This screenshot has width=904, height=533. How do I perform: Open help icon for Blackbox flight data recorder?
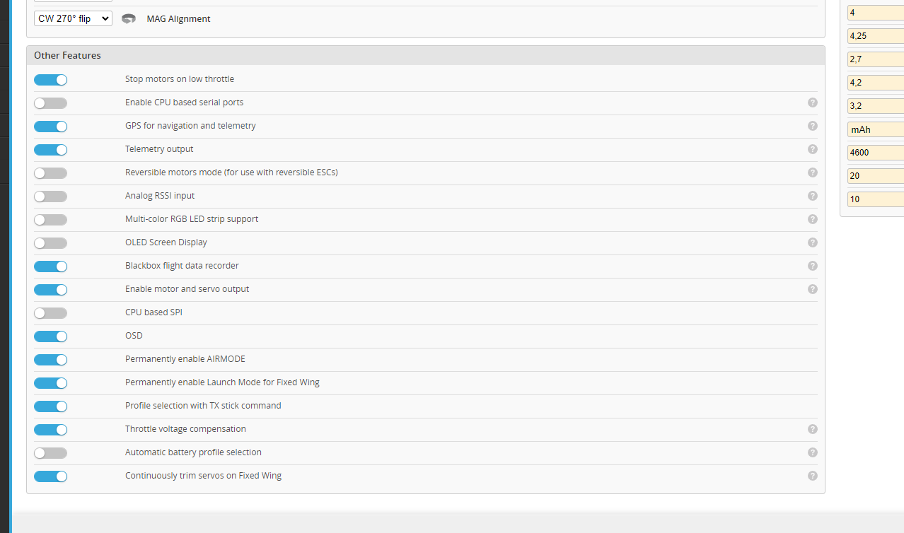click(812, 266)
